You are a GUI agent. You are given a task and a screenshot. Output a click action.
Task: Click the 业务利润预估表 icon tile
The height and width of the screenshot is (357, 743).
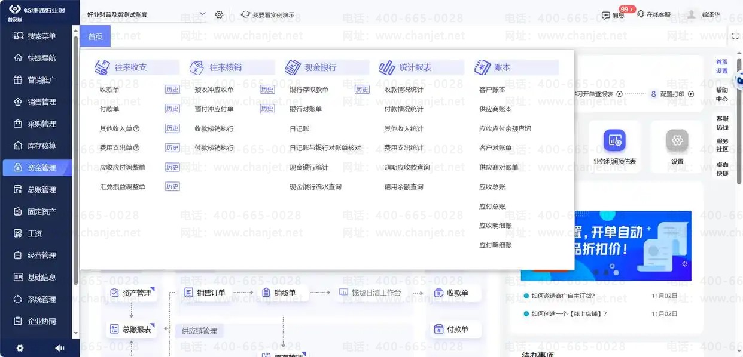tap(614, 141)
